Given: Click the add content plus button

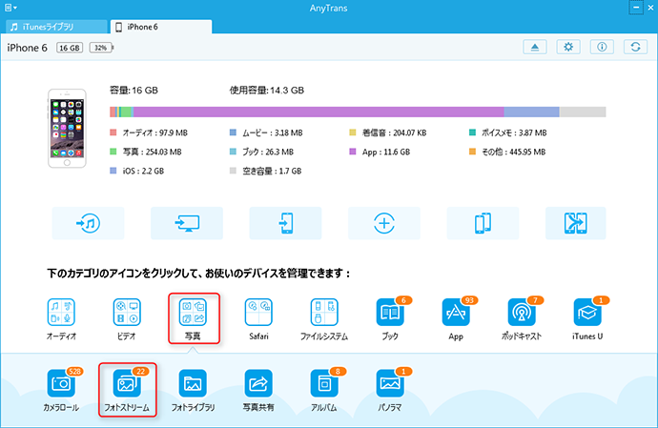Looking at the screenshot, I should click(x=384, y=223).
